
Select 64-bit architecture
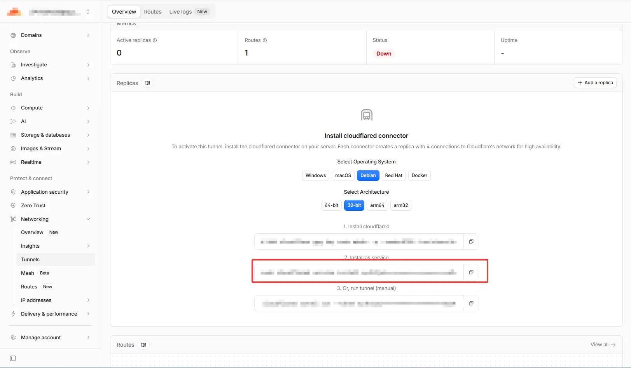pyautogui.click(x=332, y=205)
